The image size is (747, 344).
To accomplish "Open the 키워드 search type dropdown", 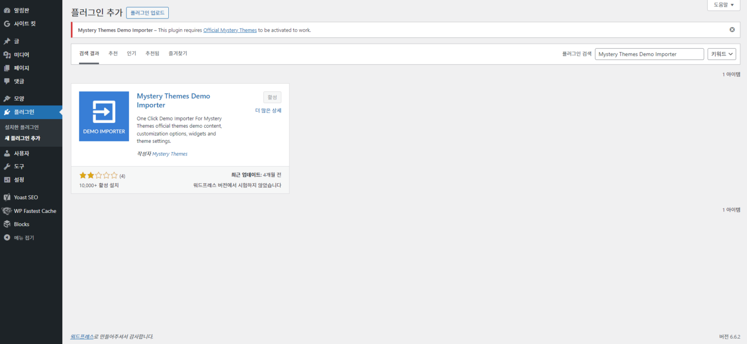I will pyautogui.click(x=722, y=54).
